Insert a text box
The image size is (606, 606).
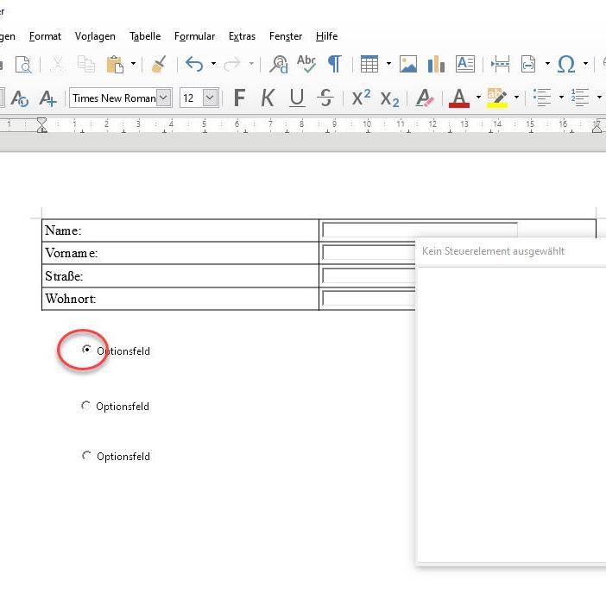465,64
